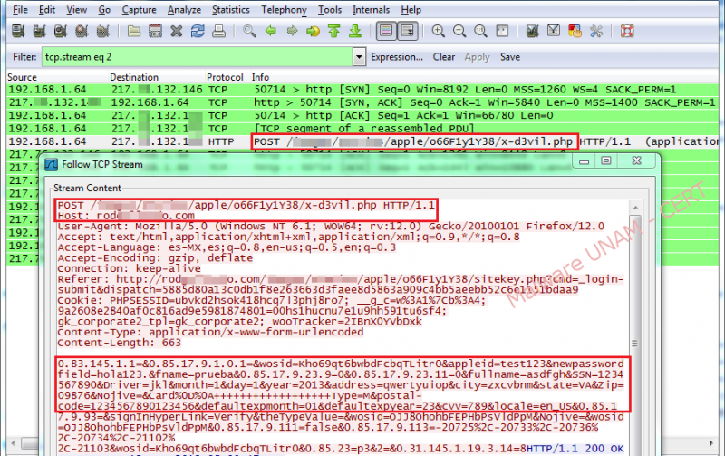
Task: Toggle auto scroll in live capture
Action: (x=408, y=32)
